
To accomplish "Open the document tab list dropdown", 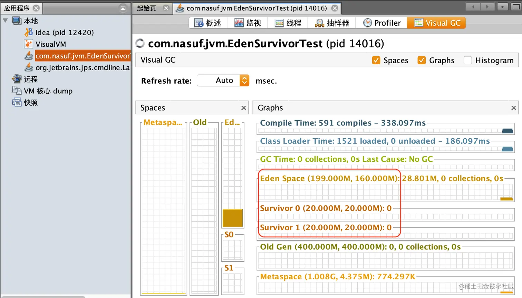I will click(x=502, y=7).
